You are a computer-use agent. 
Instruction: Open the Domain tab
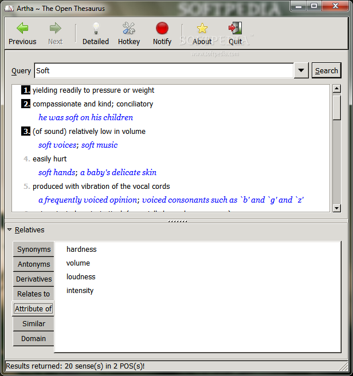(34, 339)
